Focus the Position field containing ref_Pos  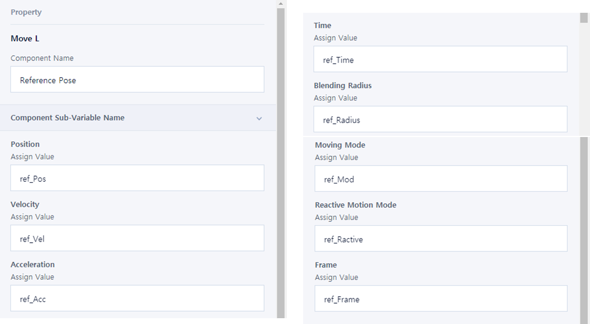137,178
